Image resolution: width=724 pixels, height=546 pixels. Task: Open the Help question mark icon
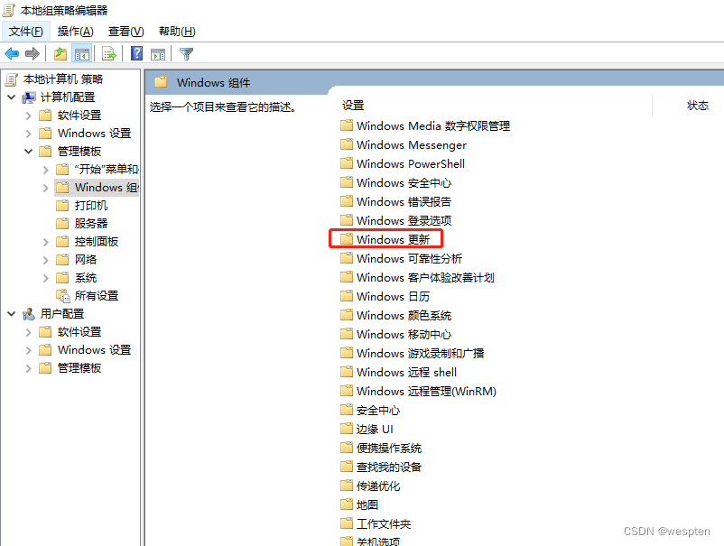click(x=136, y=53)
